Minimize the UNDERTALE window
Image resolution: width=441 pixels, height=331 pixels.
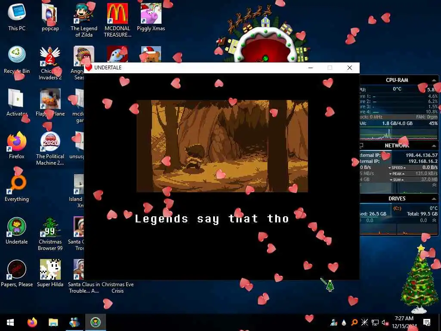coord(311,68)
